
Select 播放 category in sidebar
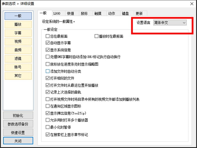click(18, 24)
